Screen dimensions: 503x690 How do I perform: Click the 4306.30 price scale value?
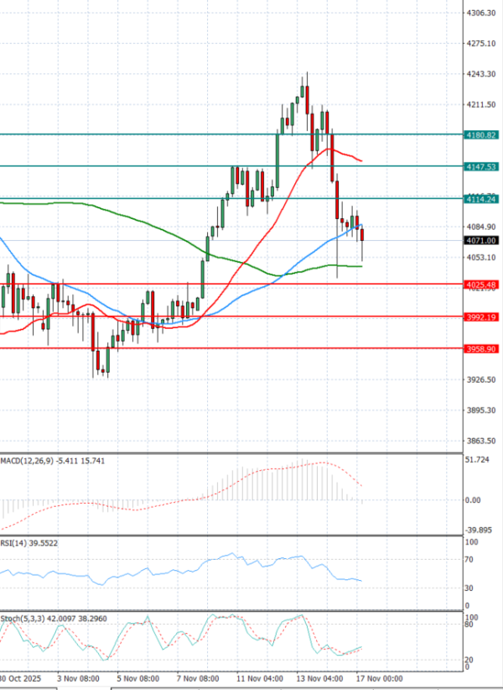pyautogui.click(x=481, y=13)
